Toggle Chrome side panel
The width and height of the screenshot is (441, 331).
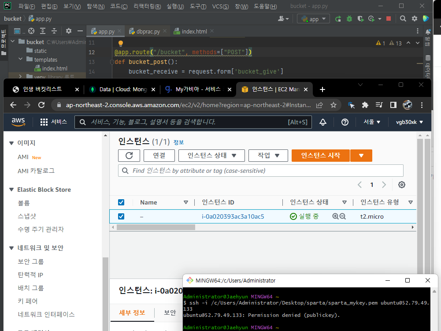click(393, 105)
